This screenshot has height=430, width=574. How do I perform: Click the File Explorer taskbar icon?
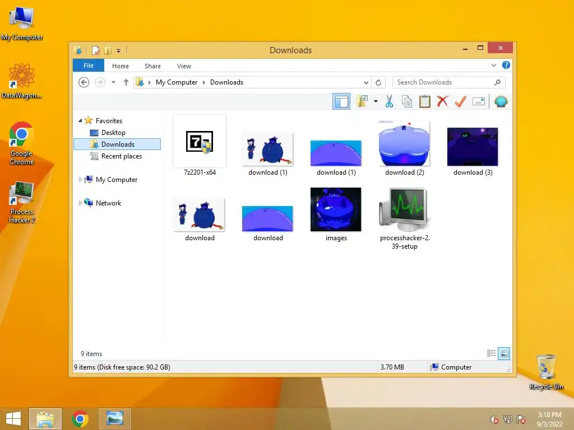tap(45, 419)
